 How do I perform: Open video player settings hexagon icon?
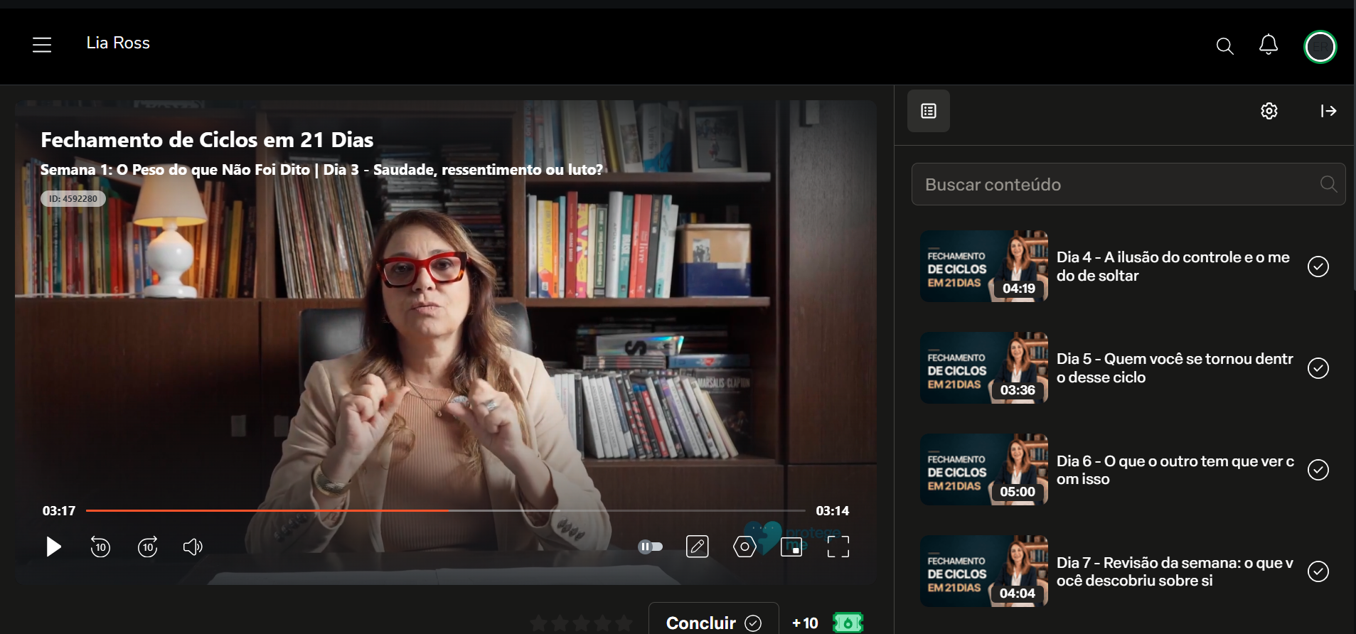744,547
